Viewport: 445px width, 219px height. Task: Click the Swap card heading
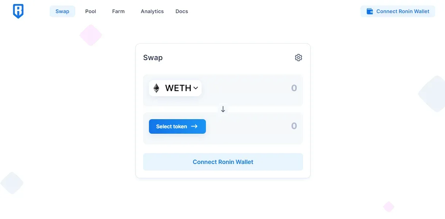153,58
